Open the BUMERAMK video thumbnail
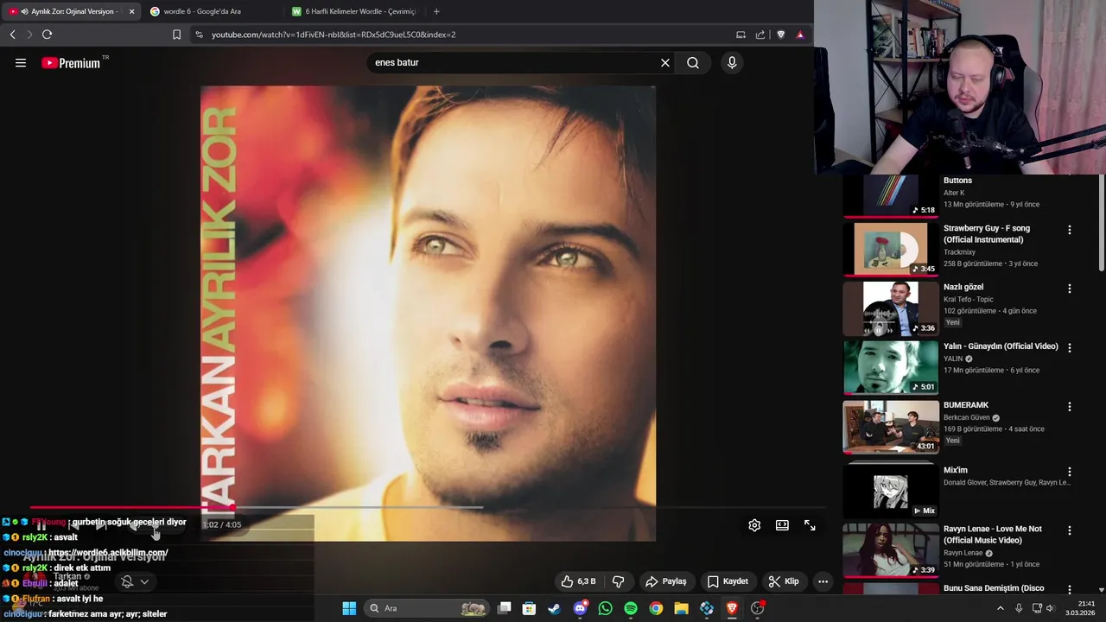This screenshot has height=622, width=1106. coord(891,427)
